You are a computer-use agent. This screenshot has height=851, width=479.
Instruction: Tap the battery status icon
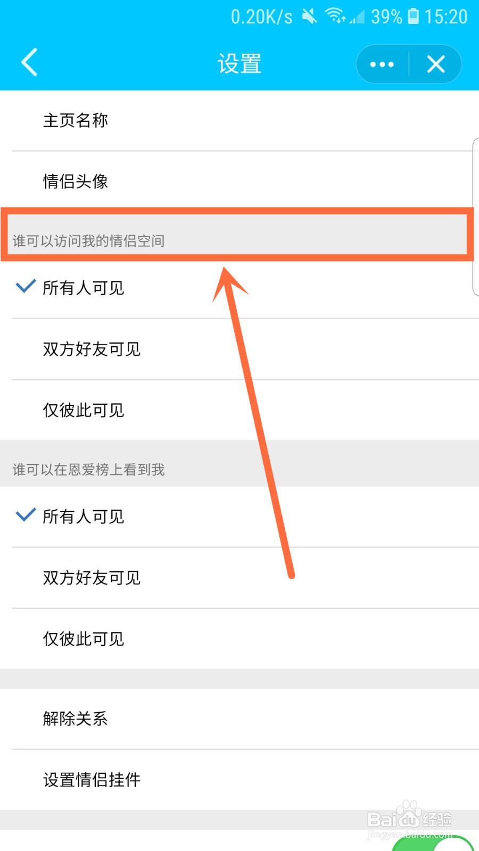pyautogui.click(x=413, y=16)
